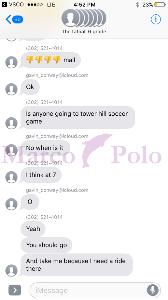Viewport: 168px width, 300px height.
Task: Select the 'You should go' message bubble
Action: pyautogui.click(x=46, y=245)
